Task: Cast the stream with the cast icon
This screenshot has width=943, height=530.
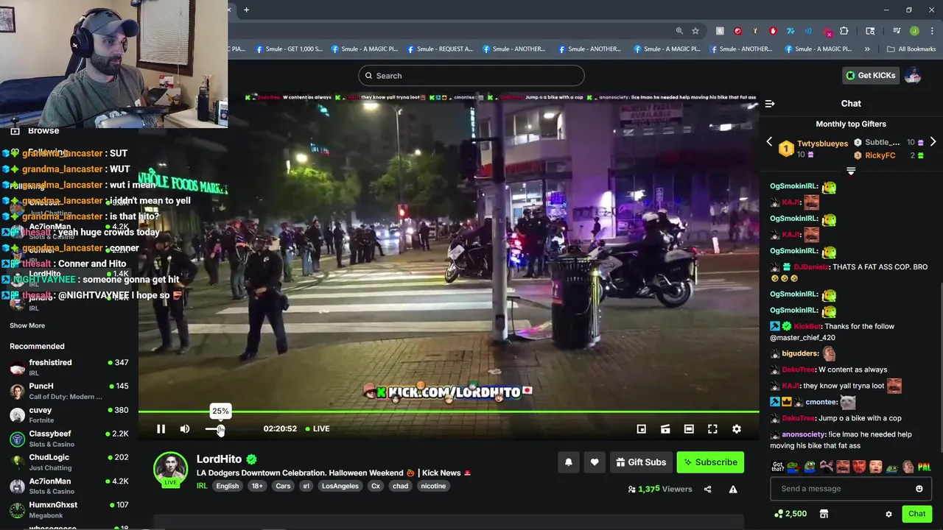Action: [x=665, y=429]
